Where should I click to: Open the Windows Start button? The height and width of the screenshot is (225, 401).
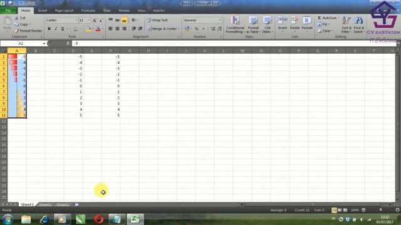[x=8, y=219]
